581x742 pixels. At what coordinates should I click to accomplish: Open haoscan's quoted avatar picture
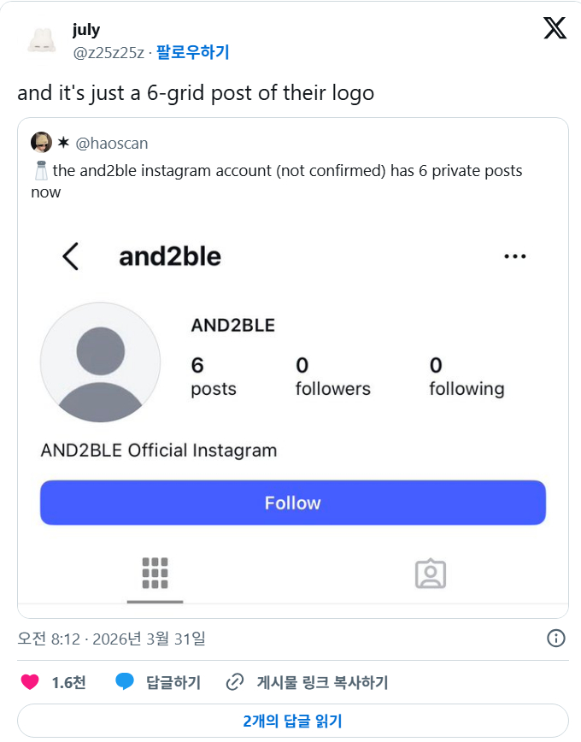point(41,142)
